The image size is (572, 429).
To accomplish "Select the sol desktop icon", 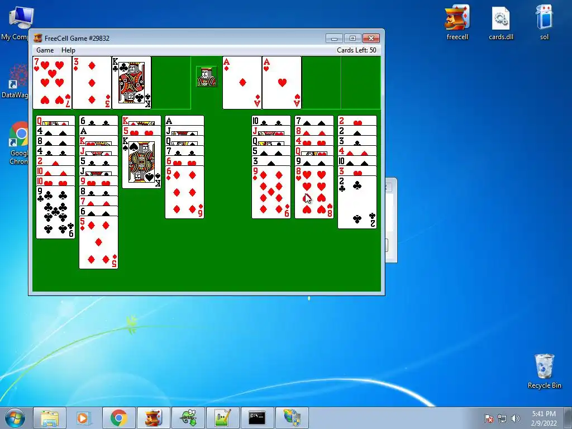I will coord(544,22).
